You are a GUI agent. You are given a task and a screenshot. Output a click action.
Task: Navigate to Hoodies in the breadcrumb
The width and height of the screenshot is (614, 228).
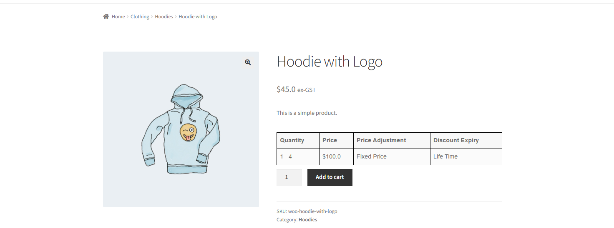(164, 17)
